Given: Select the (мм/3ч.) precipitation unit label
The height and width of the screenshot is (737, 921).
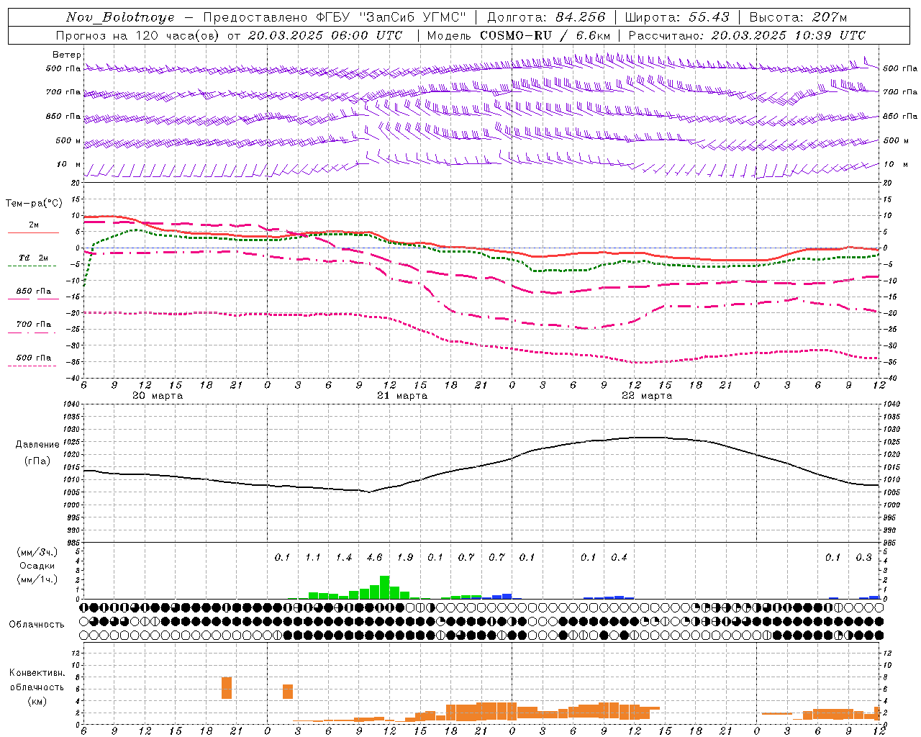Looking at the screenshot, I should click(x=37, y=552).
